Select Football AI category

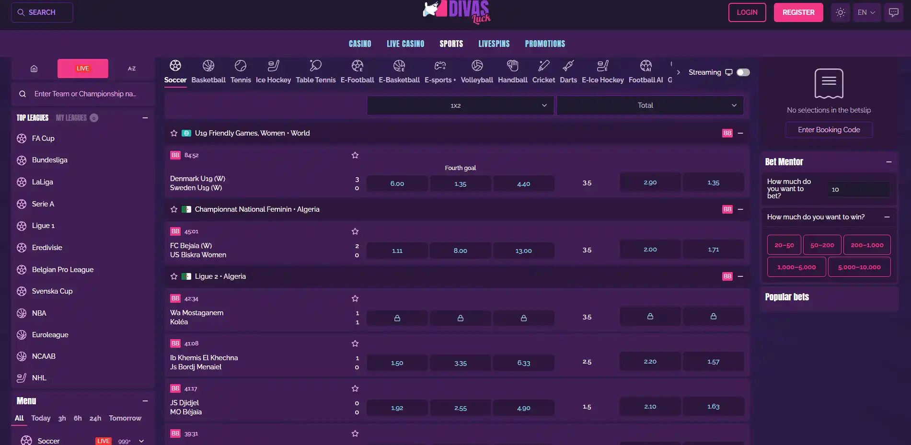pyautogui.click(x=646, y=72)
